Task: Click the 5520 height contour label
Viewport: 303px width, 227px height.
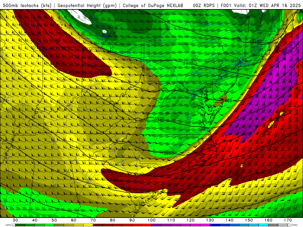Action: [x=159, y=119]
